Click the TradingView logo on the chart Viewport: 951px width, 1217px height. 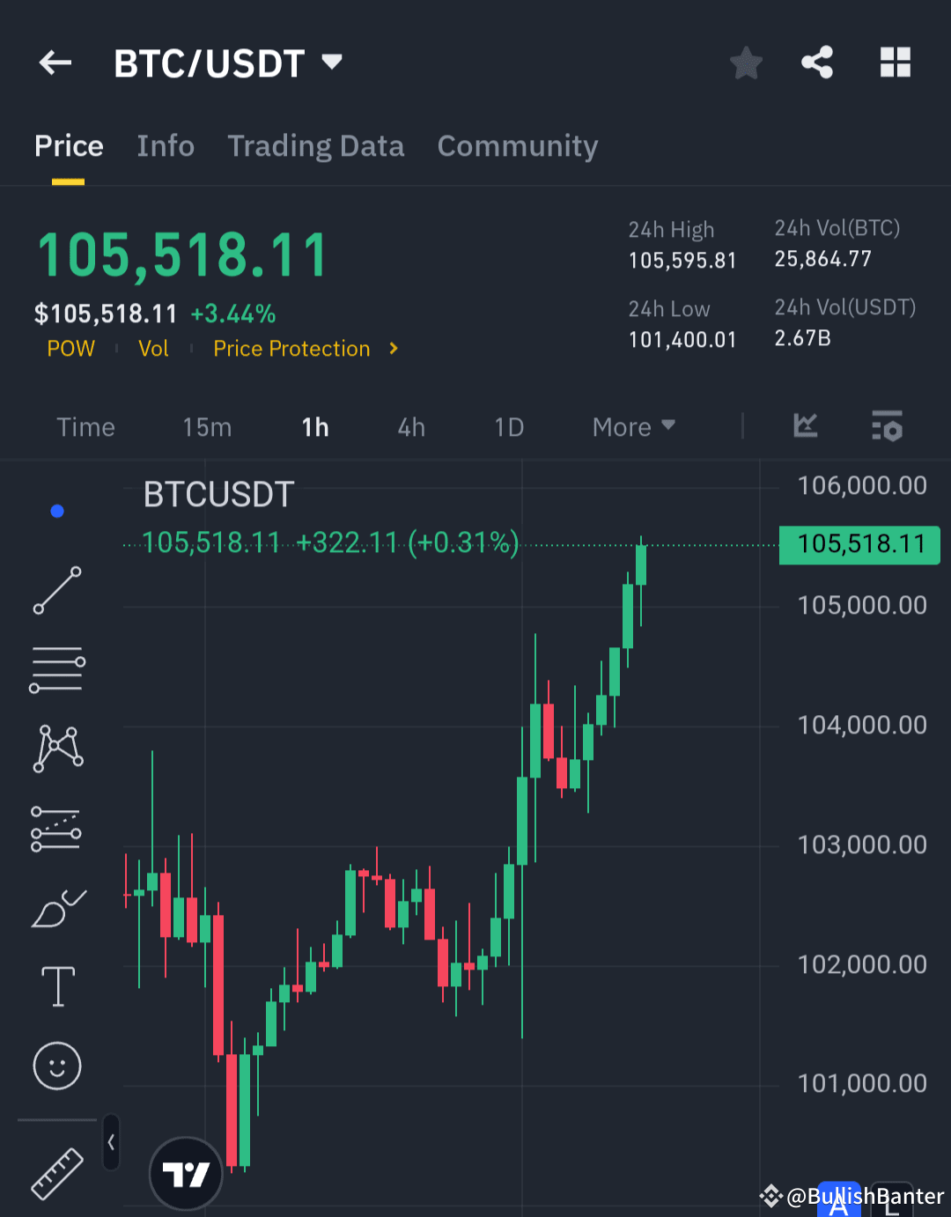click(x=186, y=1174)
